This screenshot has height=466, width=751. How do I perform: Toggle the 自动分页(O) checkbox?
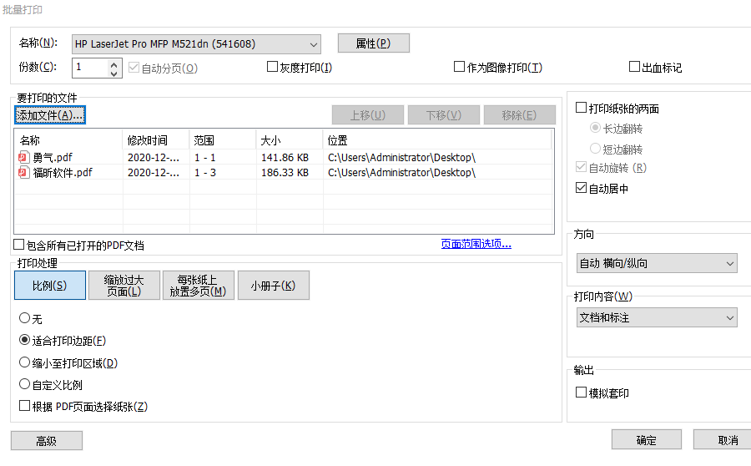tap(134, 68)
